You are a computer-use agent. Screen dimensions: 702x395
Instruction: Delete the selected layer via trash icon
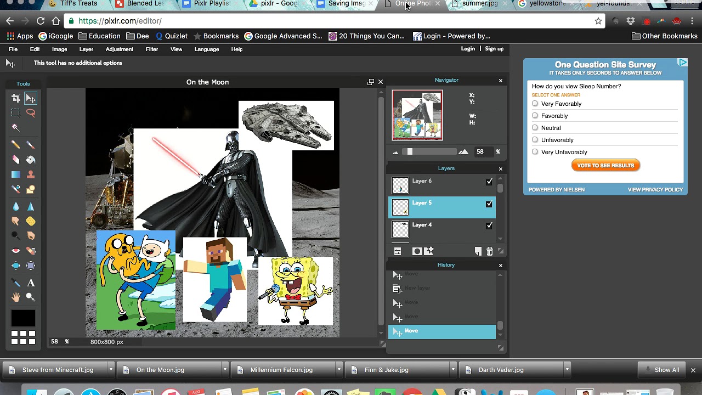pyautogui.click(x=490, y=251)
